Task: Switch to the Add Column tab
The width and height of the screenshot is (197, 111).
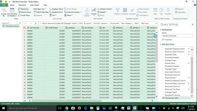Action: tap(35, 5)
